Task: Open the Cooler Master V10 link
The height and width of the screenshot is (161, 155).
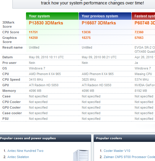Action: pyautogui.click(x=117, y=151)
